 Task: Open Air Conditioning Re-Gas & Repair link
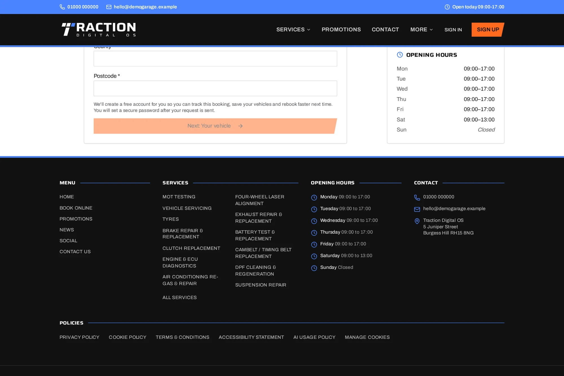coord(190,280)
